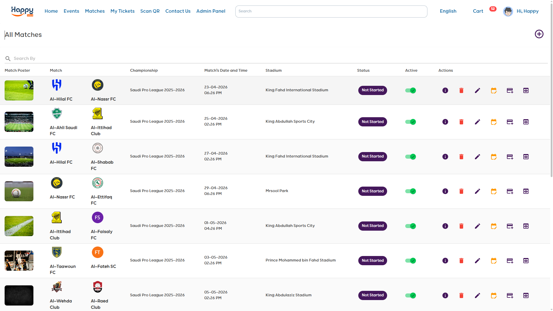
Task: Disable active toggle for 25-04-2026 match
Action: (x=410, y=122)
